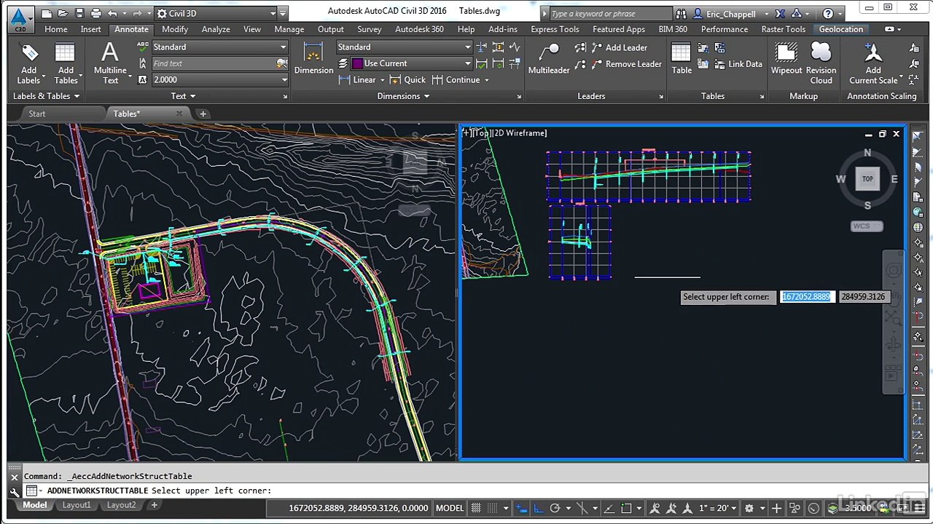Click the Add Labels tag icon
The image size is (933, 524).
(x=29, y=52)
